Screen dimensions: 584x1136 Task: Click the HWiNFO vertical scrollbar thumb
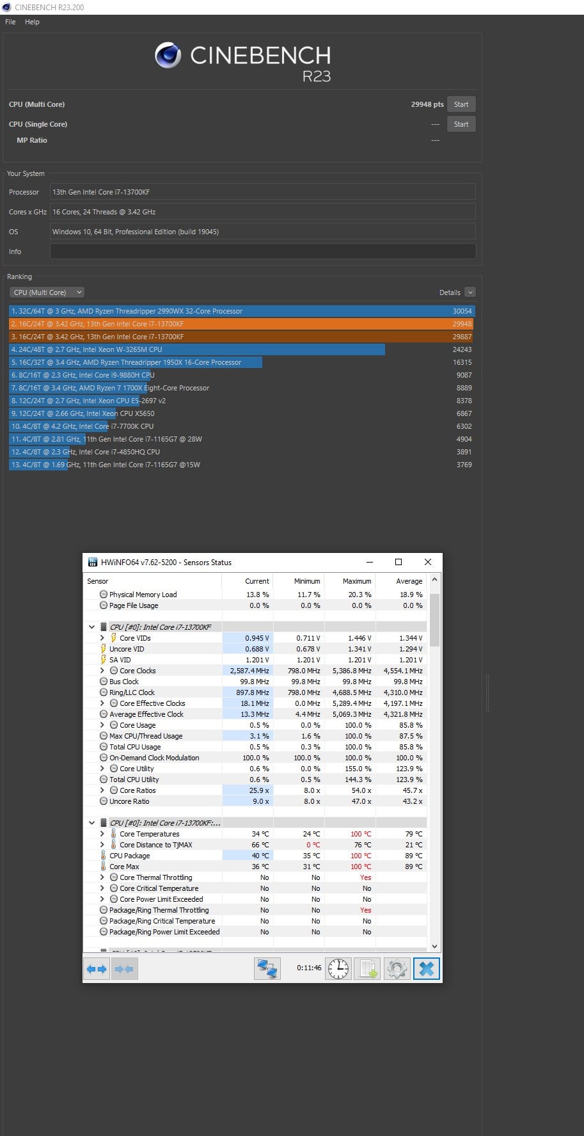tap(435, 620)
